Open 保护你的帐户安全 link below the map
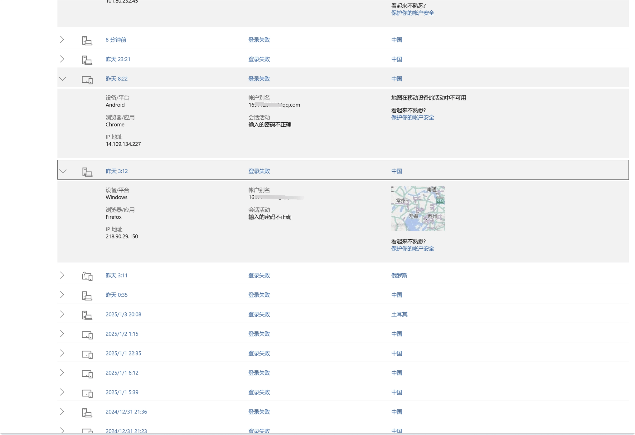The height and width of the screenshot is (435, 635). 412,248
